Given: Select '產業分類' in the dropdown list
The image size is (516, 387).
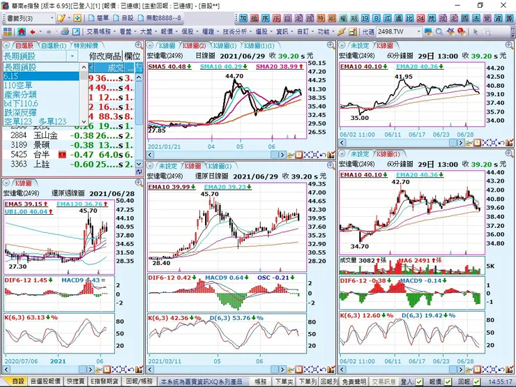Looking at the screenshot, I should tap(41, 94).
